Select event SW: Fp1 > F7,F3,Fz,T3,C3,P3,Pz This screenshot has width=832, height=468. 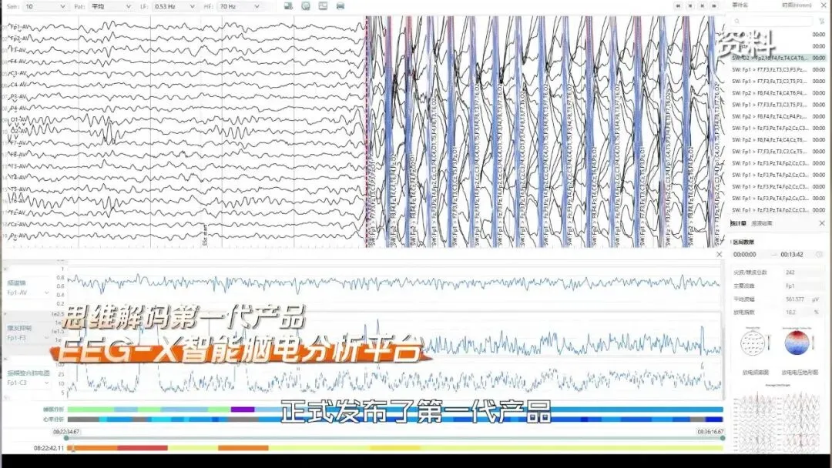(778, 69)
